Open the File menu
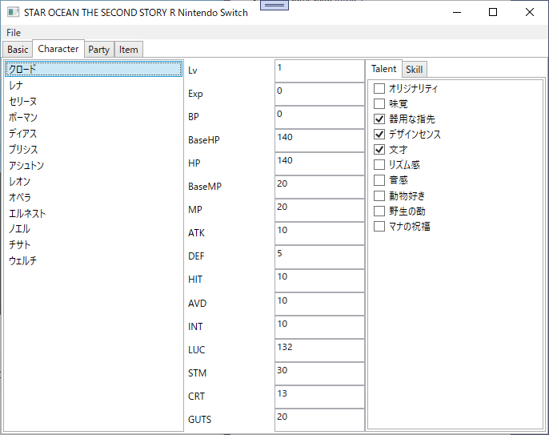Image resolution: width=549 pixels, height=435 pixels. point(14,33)
